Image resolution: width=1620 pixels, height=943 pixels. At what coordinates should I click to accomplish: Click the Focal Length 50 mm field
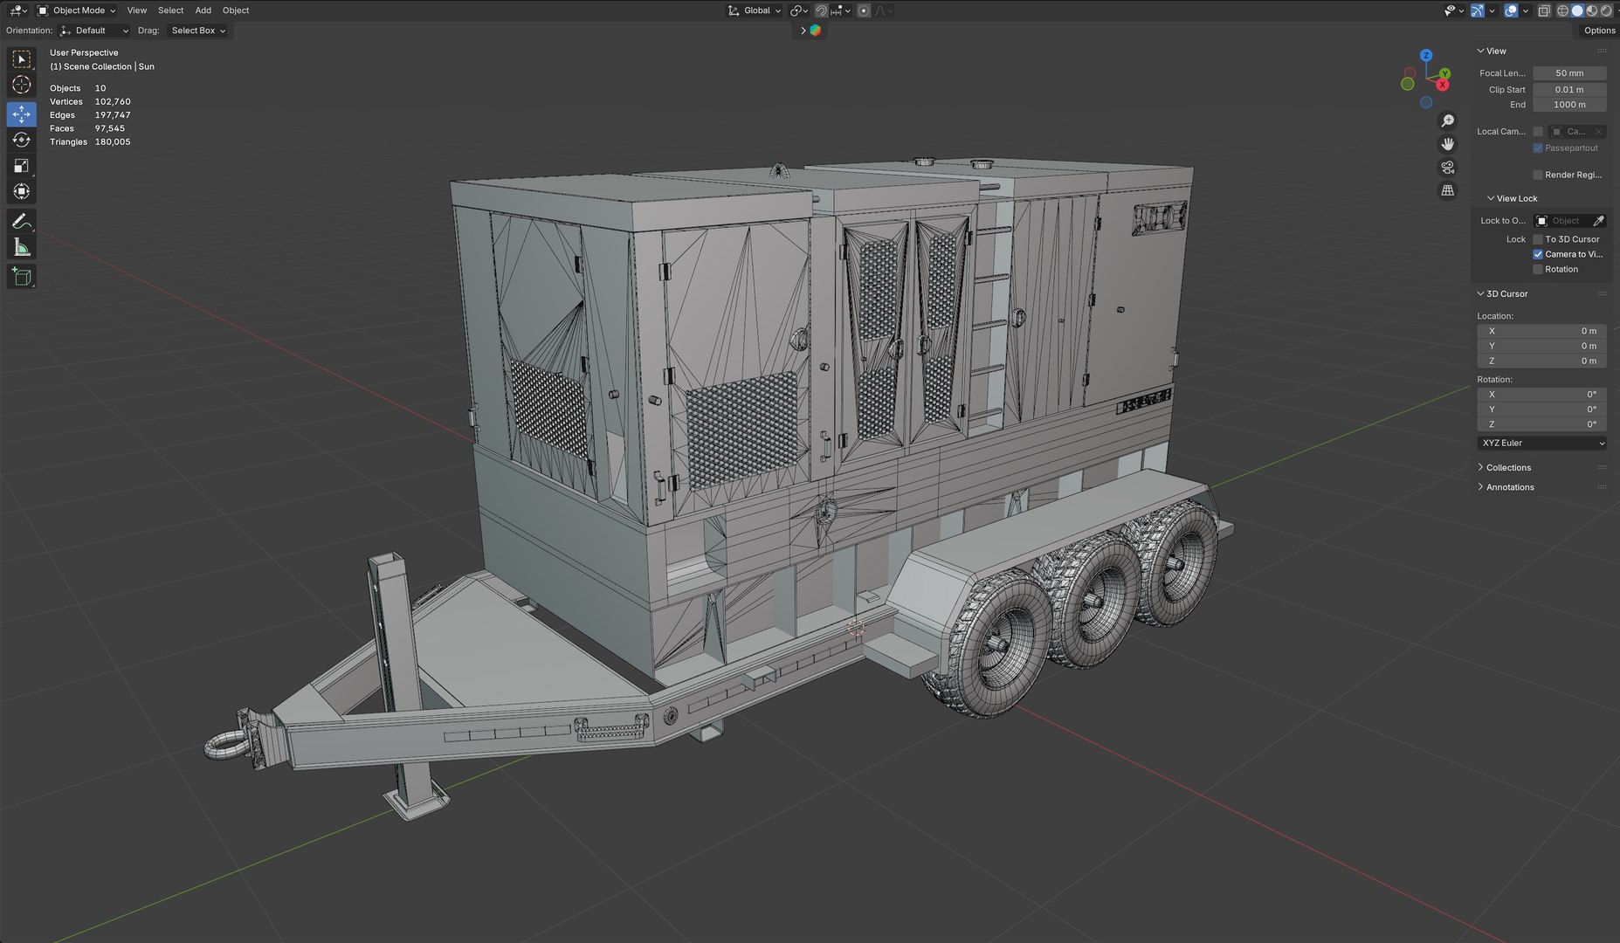pyautogui.click(x=1569, y=73)
